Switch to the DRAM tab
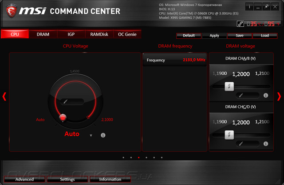Viewport: 284px width, 185px height. tap(43, 34)
